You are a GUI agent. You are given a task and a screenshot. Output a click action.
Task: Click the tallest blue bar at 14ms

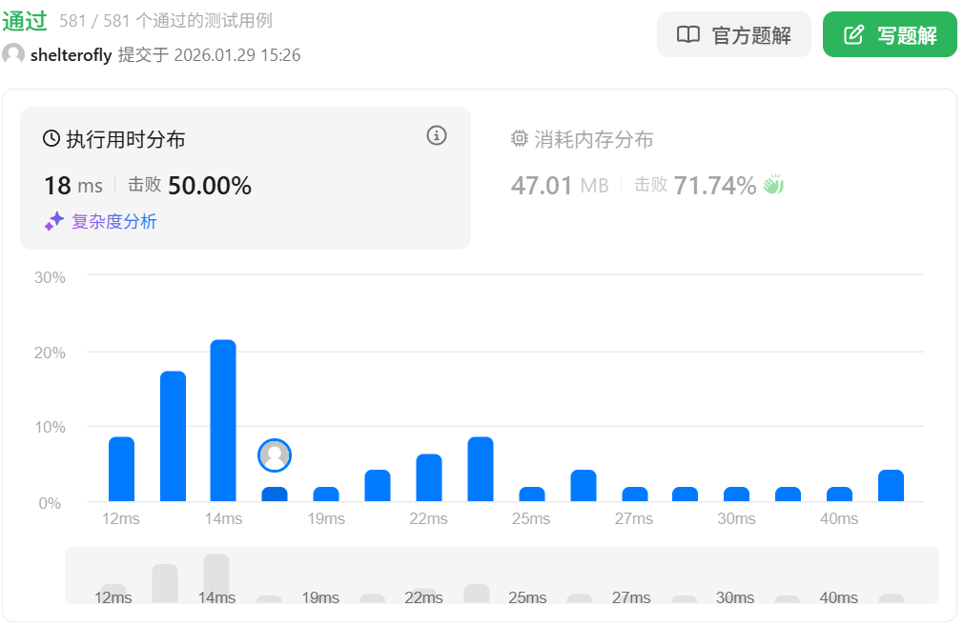tap(223, 420)
